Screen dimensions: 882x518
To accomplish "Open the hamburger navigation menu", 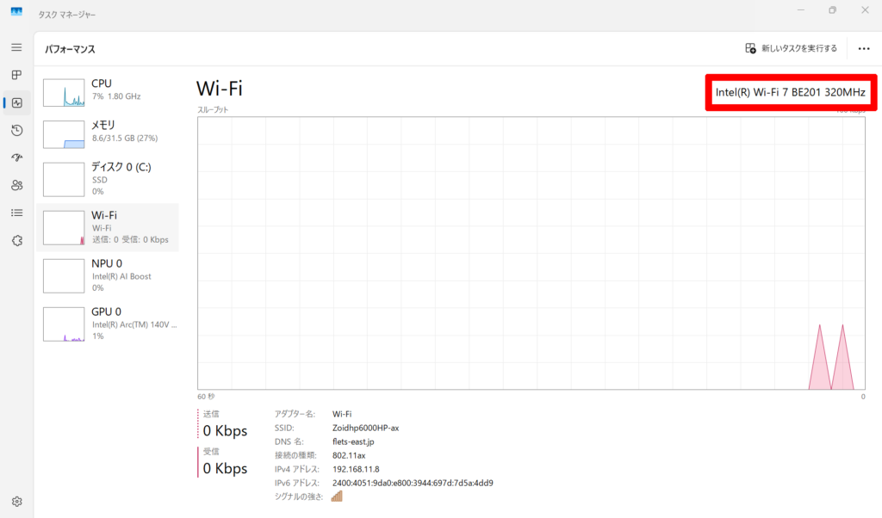I will click(x=16, y=47).
